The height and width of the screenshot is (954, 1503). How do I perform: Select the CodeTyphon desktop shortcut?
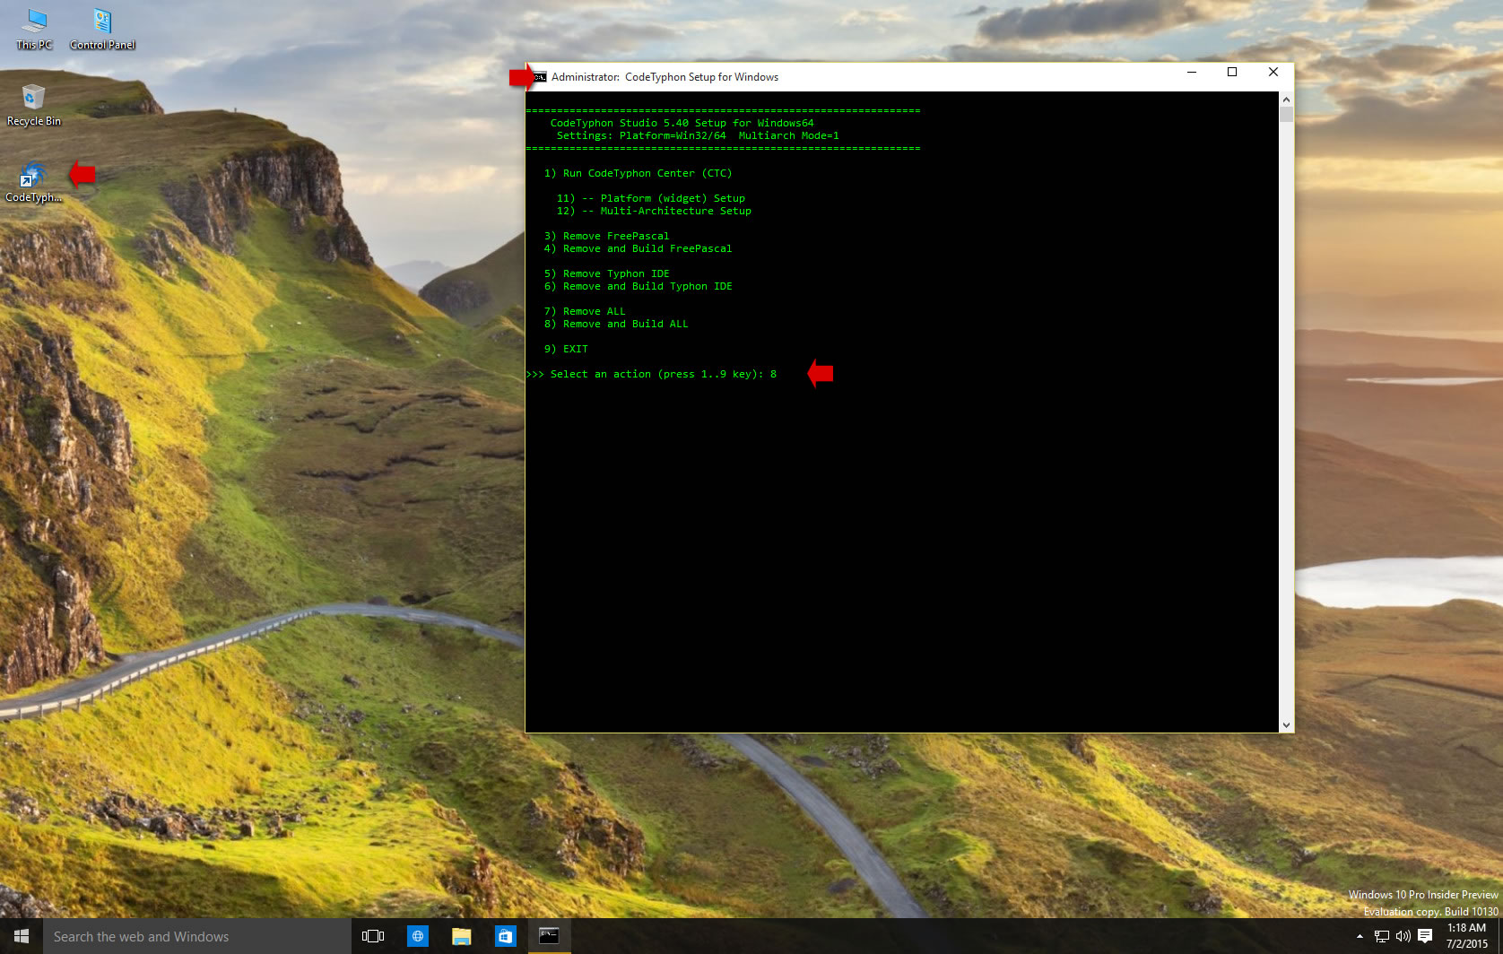click(33, 182)
